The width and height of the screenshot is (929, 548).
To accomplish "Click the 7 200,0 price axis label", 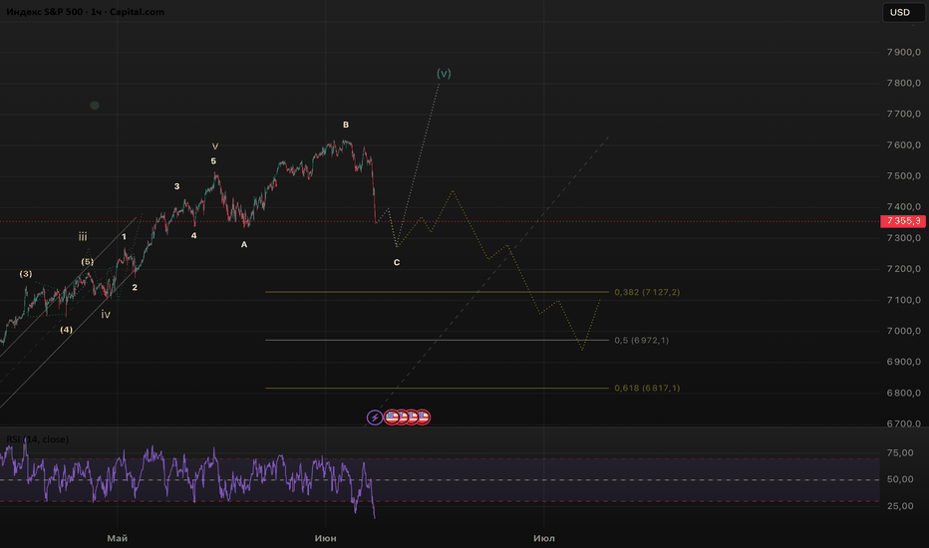I will [x=904, y=269].
